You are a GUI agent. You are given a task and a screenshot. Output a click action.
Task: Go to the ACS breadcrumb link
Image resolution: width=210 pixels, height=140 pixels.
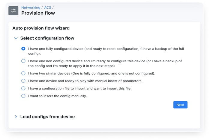point(48,7)
